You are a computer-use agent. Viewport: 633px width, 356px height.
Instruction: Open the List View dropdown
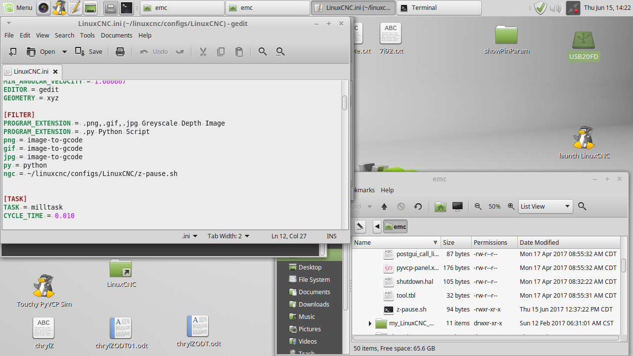click(546, 207)
